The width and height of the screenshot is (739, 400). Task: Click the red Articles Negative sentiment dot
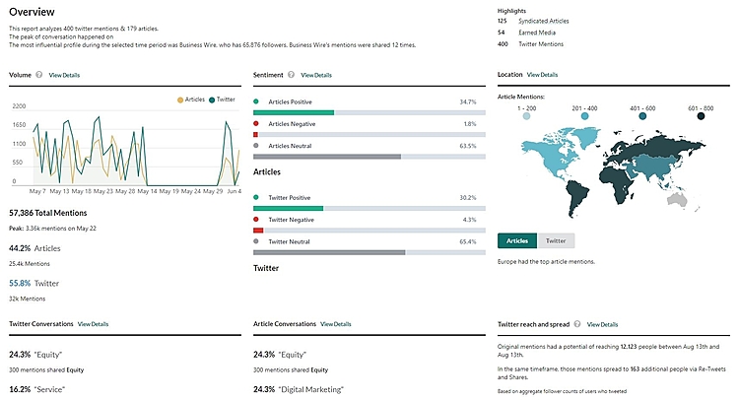point(256,124)
